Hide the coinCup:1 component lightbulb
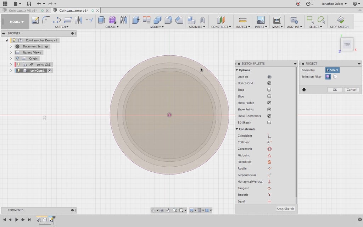This screenshot has width=363, height=227. click(x=19, y=71)
